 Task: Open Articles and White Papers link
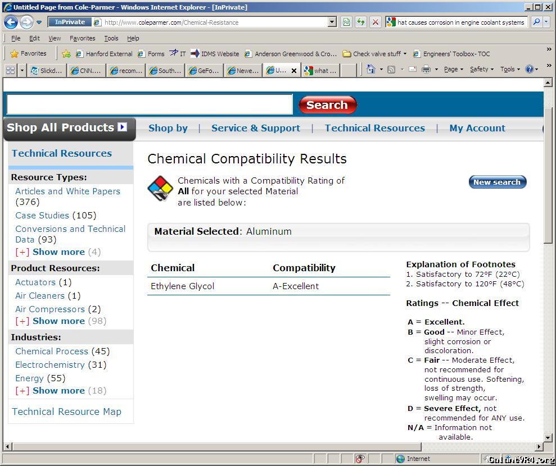click(x=67, y=191)
